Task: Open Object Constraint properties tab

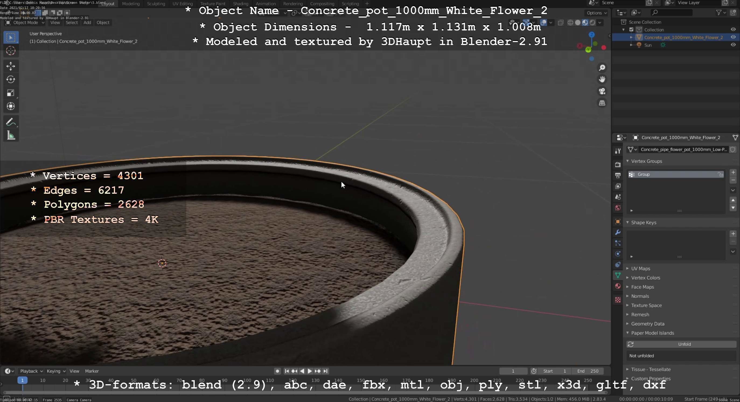Action: click(618, 265)
